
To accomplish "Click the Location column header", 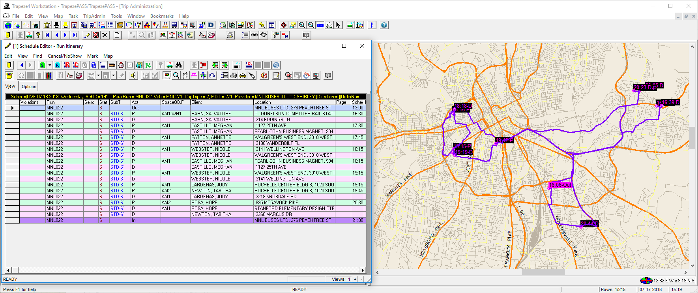I will pyautogui.click(x=294, y=102).
